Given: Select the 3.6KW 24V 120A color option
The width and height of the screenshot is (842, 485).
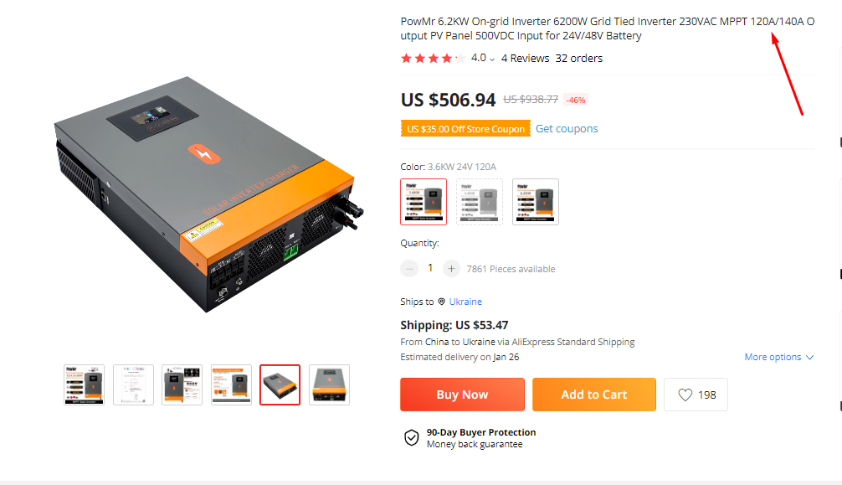Looking at the screenshot, I should [x=424, y=202].
